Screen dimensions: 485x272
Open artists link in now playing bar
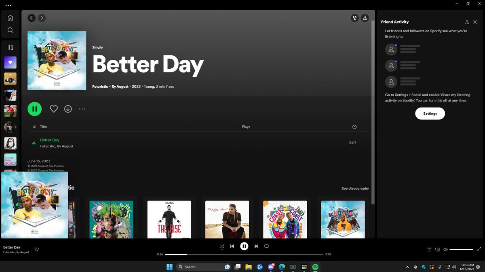pyautogui.click(x=16, y=252)
